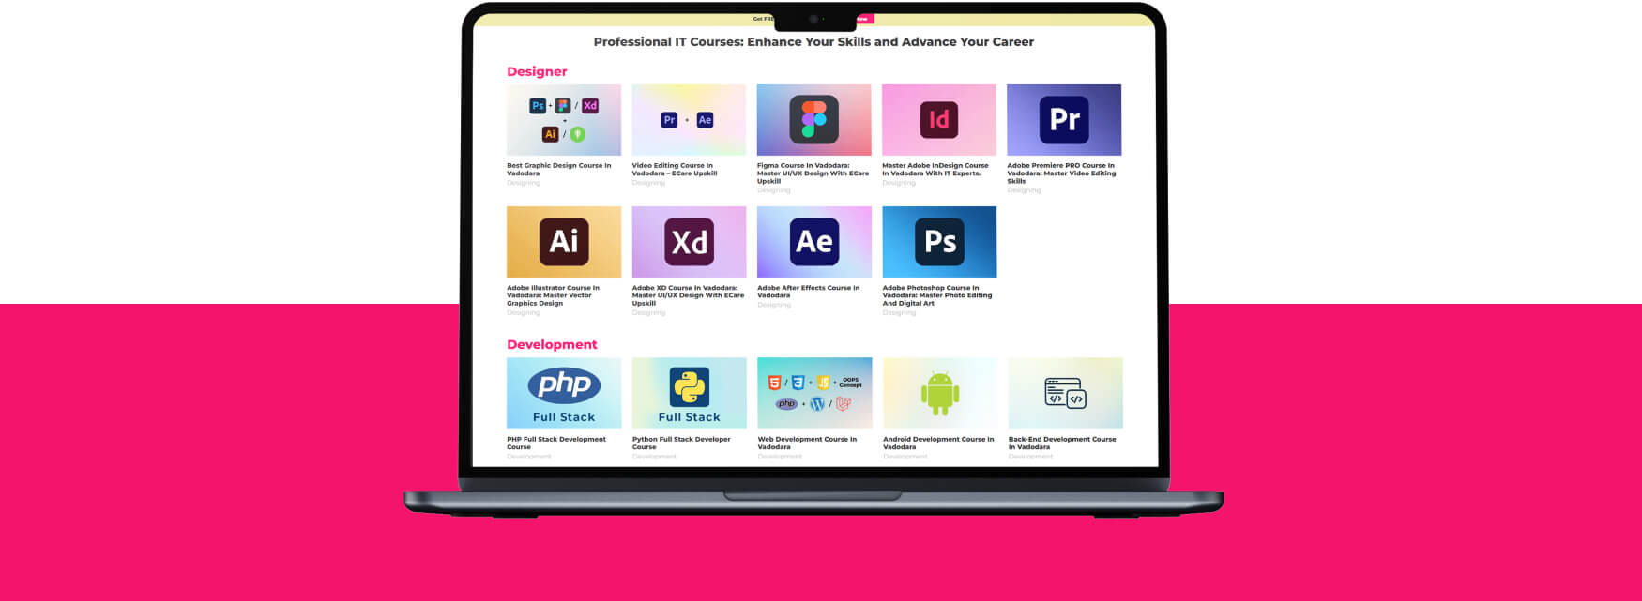Click the 'Designing' label under Adobe XD Course

pos(648,312)
